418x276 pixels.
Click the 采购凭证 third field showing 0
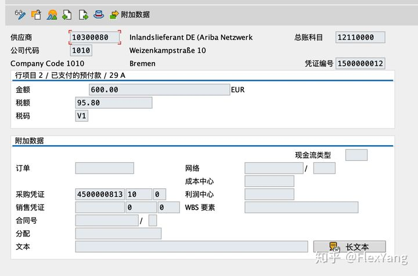[160, 194]
